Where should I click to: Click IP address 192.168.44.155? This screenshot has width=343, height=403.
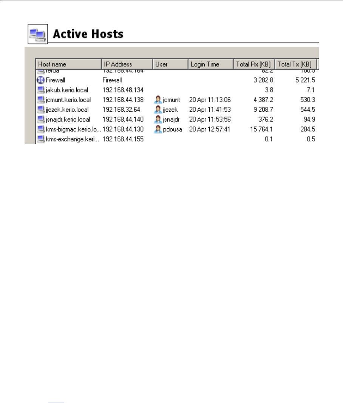(123, 139)
